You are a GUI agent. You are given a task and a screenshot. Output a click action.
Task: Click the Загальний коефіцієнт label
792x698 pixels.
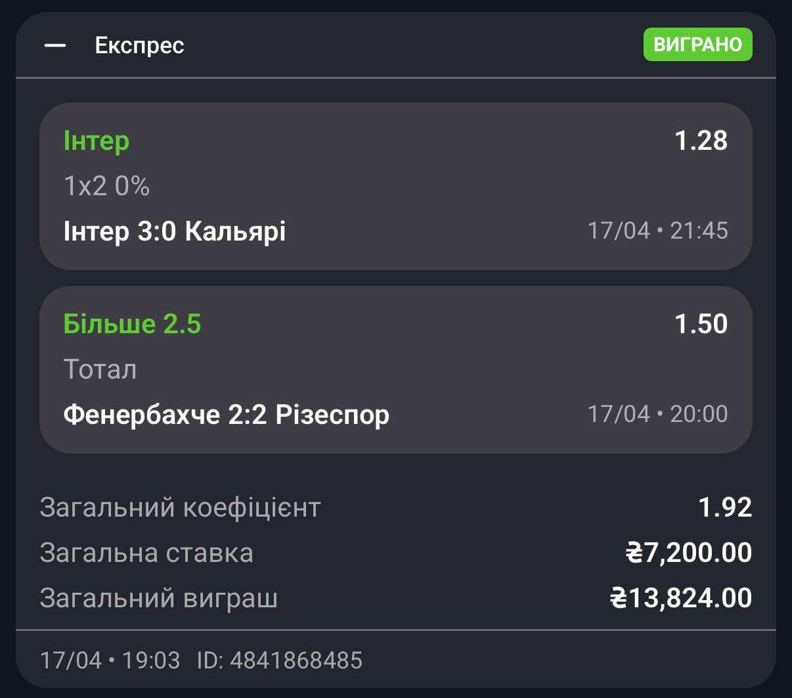(180, 507)
